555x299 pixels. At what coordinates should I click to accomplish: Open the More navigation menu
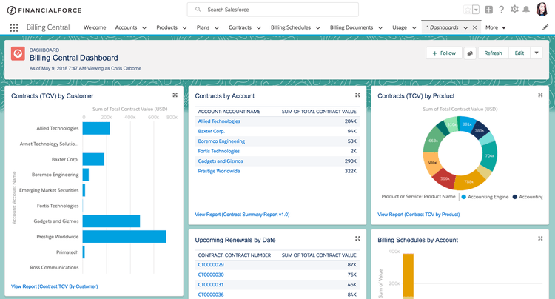pos(496,27)
